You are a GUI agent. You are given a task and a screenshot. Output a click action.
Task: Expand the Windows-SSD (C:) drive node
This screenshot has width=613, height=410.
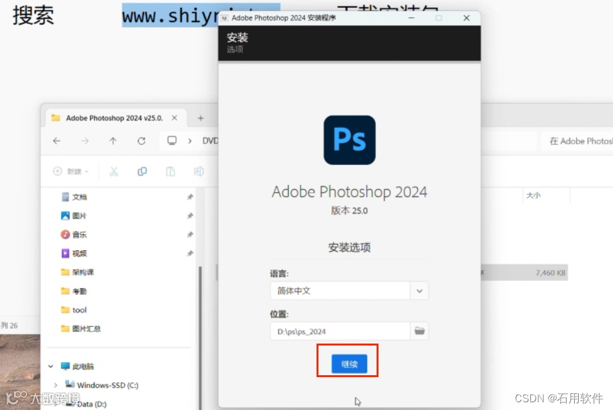coord(56,385)
